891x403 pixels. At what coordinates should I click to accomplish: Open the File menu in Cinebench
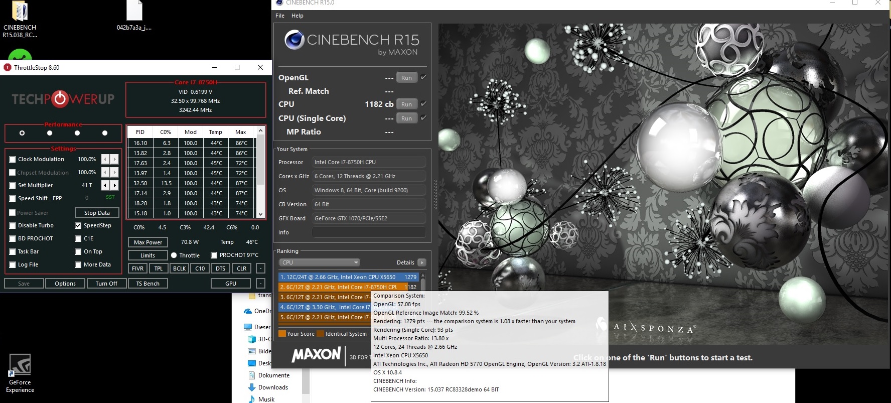pos(280,16)
